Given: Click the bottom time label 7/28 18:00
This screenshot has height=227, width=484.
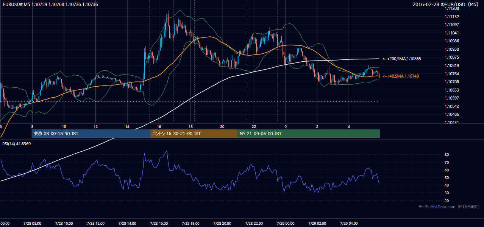Looking at the screenshot, I should [x=190, y=223].
